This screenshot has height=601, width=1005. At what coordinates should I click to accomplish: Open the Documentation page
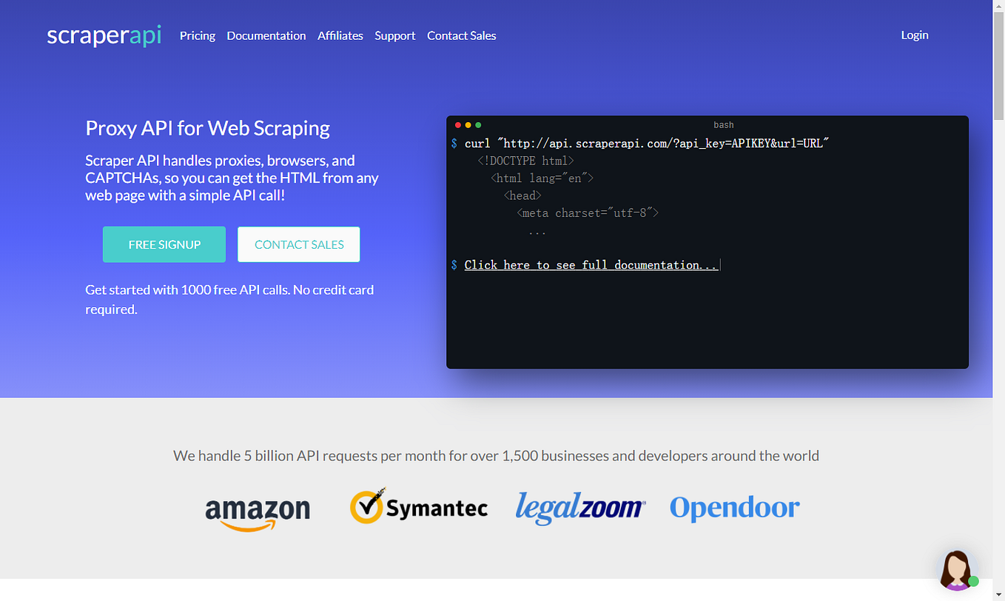click(x=266, y=36)
